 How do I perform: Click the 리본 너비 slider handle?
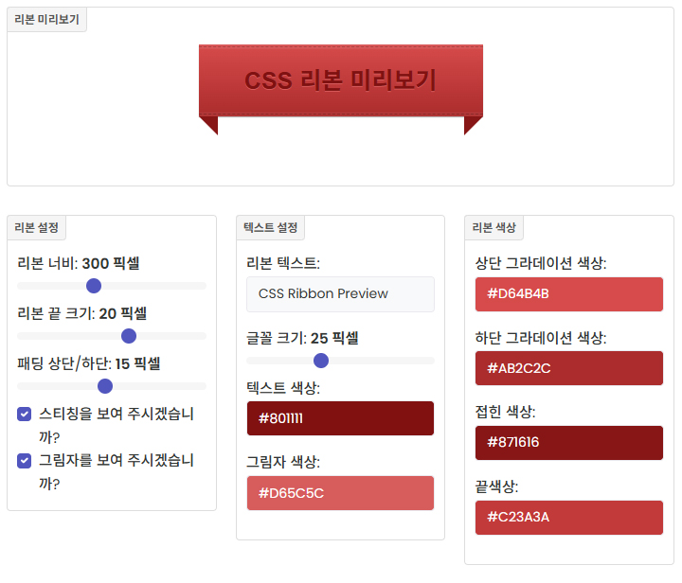(94, 286)
